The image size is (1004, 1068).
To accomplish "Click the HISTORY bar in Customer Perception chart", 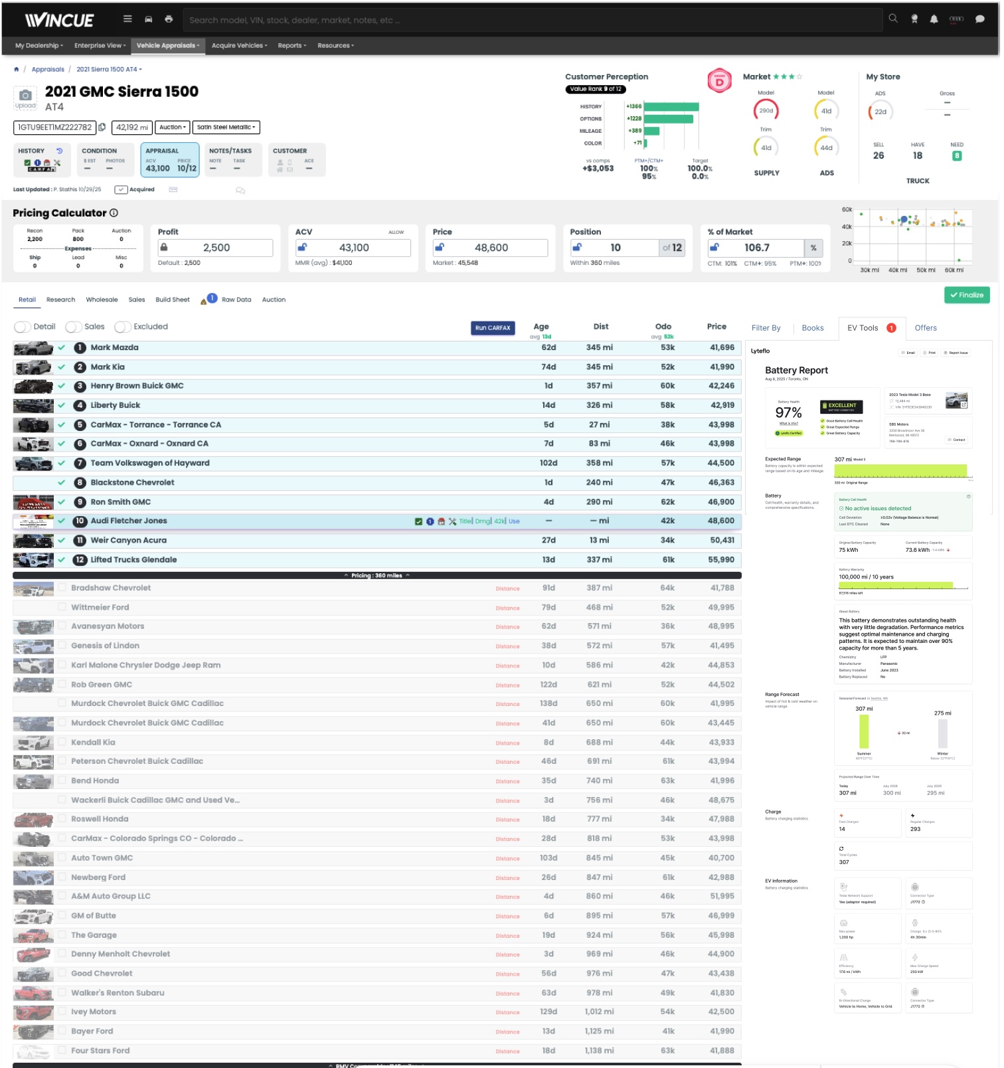I will pos(671,106).
